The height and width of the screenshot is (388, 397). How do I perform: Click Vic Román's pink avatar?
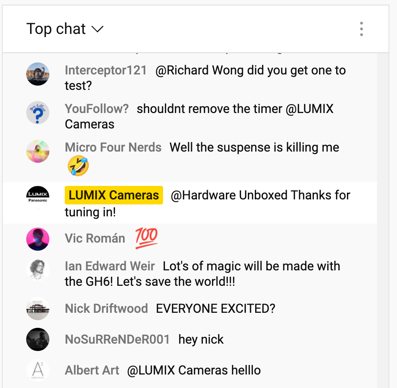(x=38, y=239)
